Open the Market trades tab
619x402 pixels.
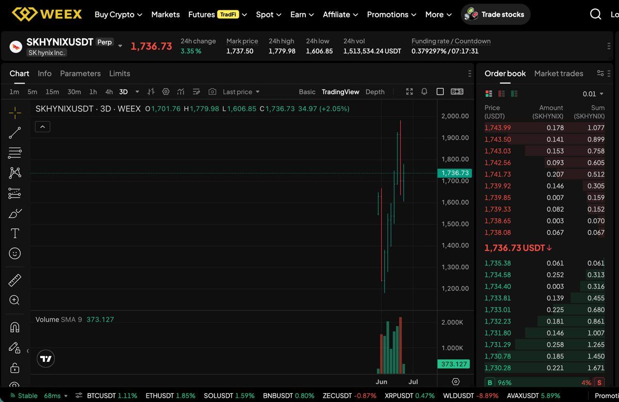(559, 73)
